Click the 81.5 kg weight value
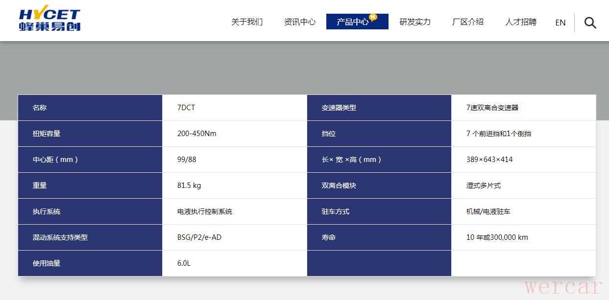This screenshot has width=609, height=300. 189,185
